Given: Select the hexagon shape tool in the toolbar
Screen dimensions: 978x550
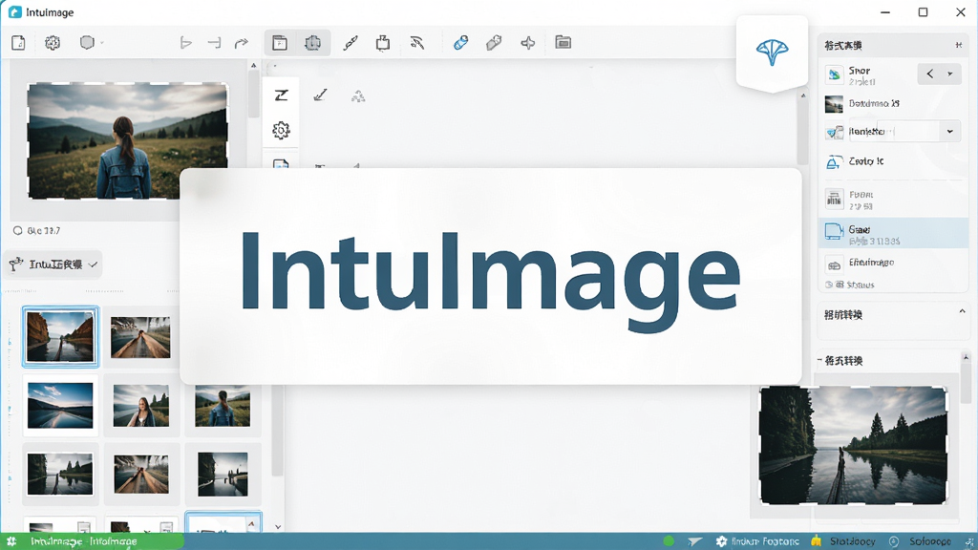Looking at the screenshot, I should point(87,42).
